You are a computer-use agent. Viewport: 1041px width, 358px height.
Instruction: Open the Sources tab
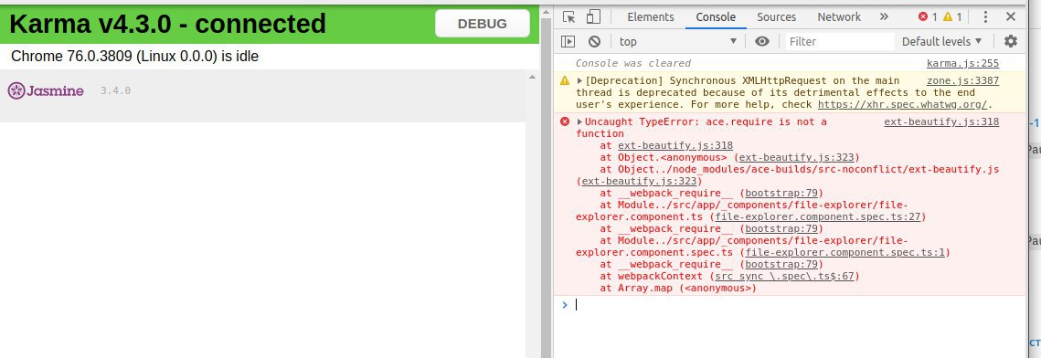776,17
